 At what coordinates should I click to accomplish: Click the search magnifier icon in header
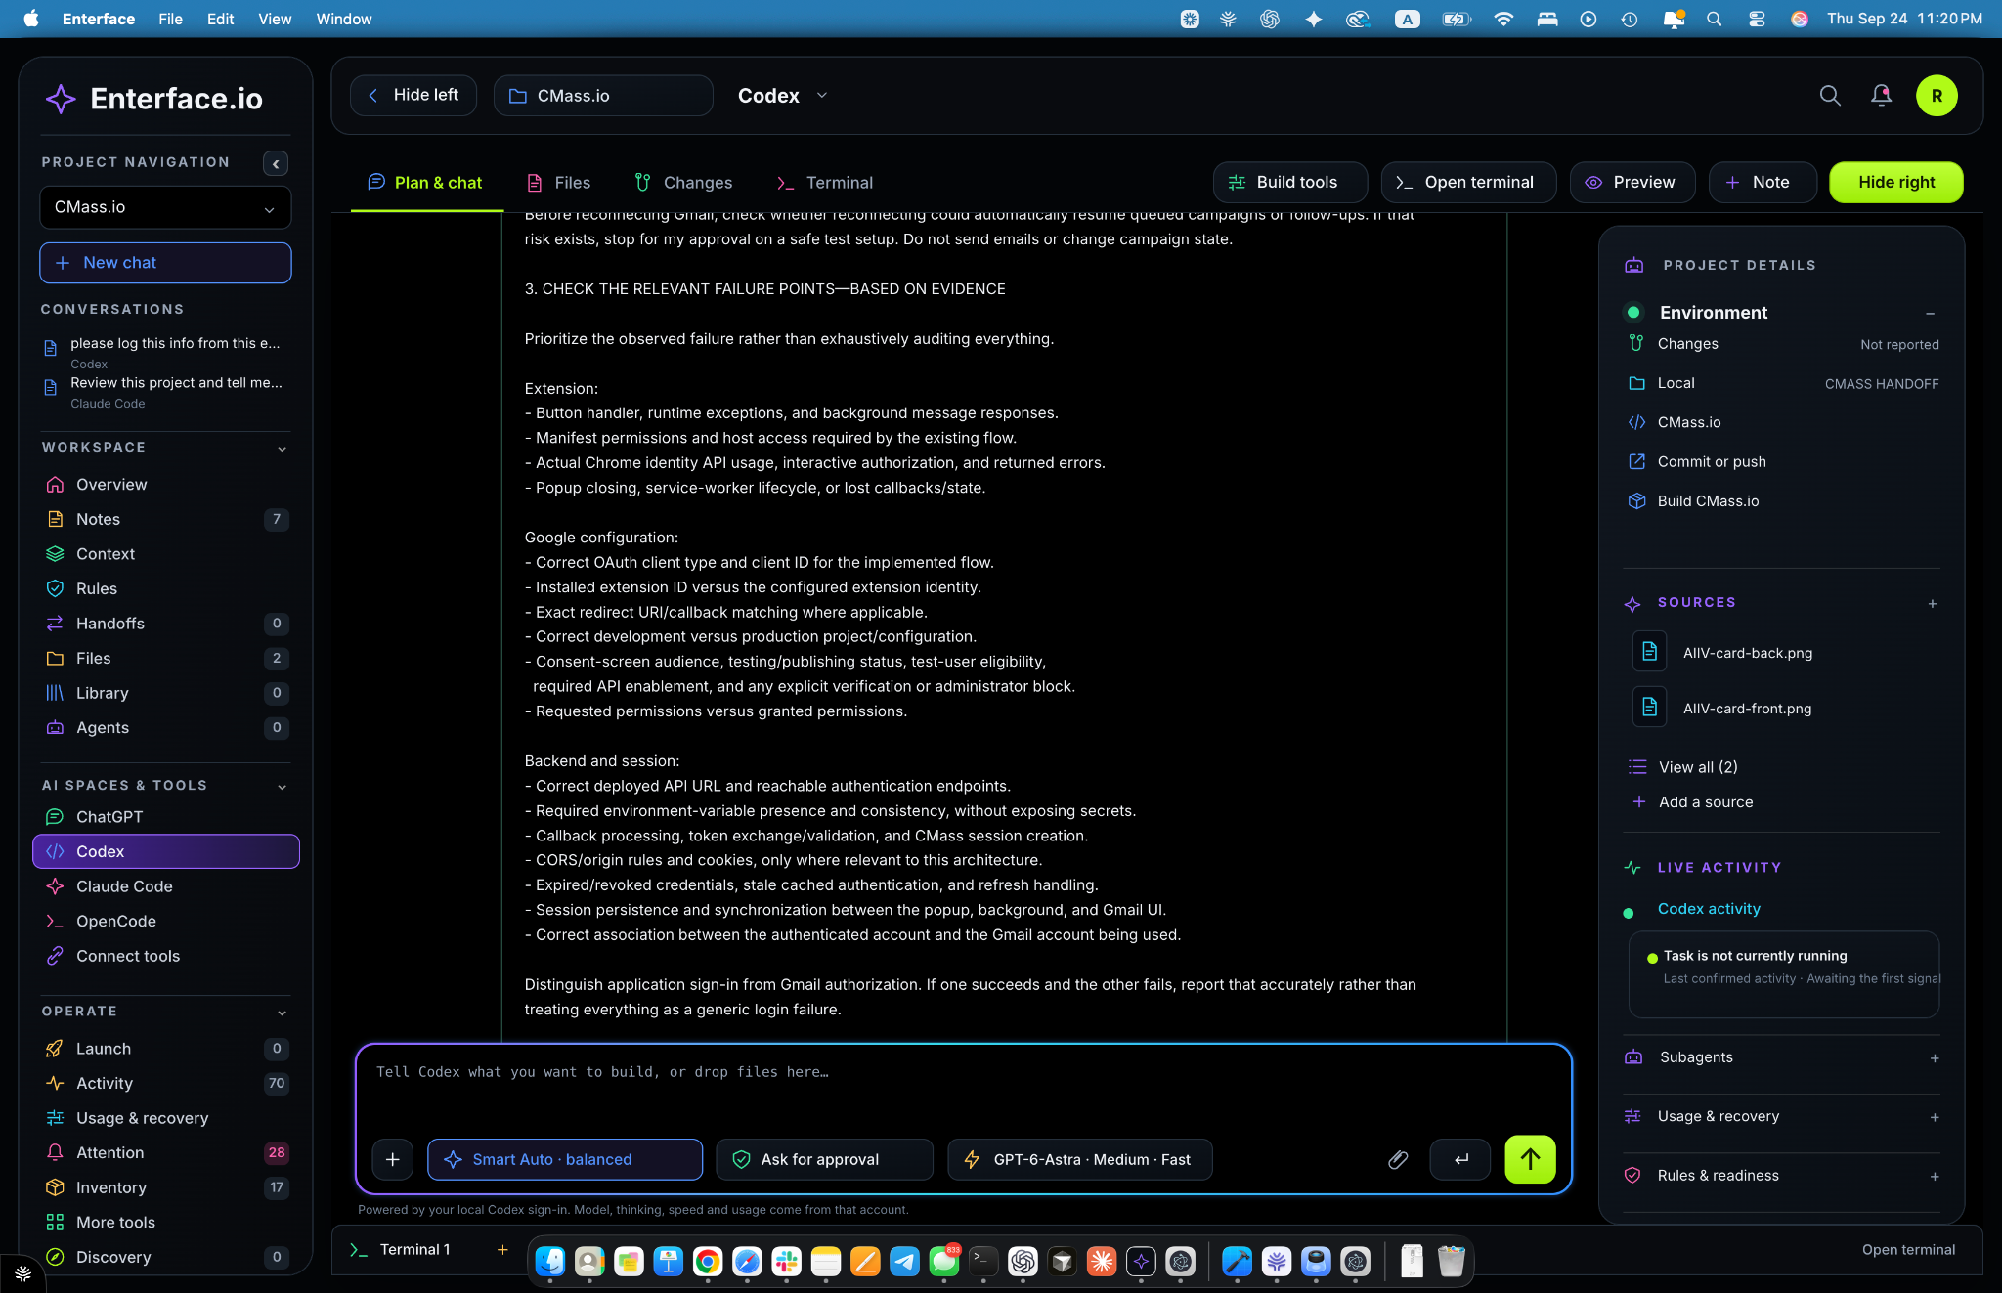pos(1829,96)
